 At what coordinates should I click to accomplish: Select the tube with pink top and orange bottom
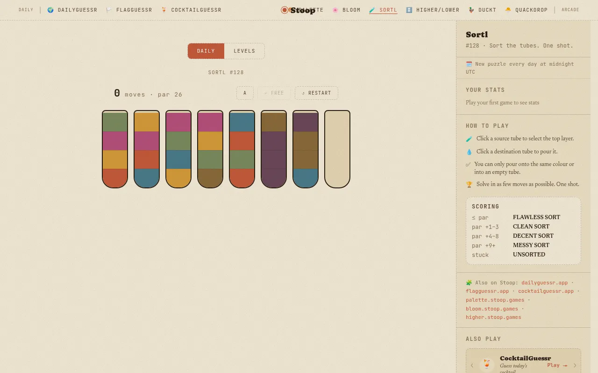pyautogui.click(x=178, y=149)
